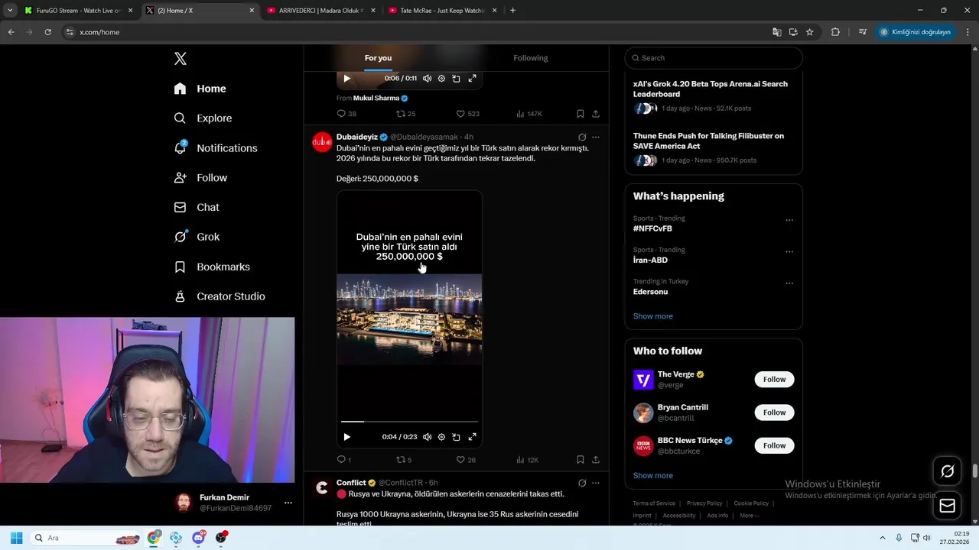979x550 pixels.
Task: Open Dubaideyiz video settings gear
Action: click(x=441, y=437)
